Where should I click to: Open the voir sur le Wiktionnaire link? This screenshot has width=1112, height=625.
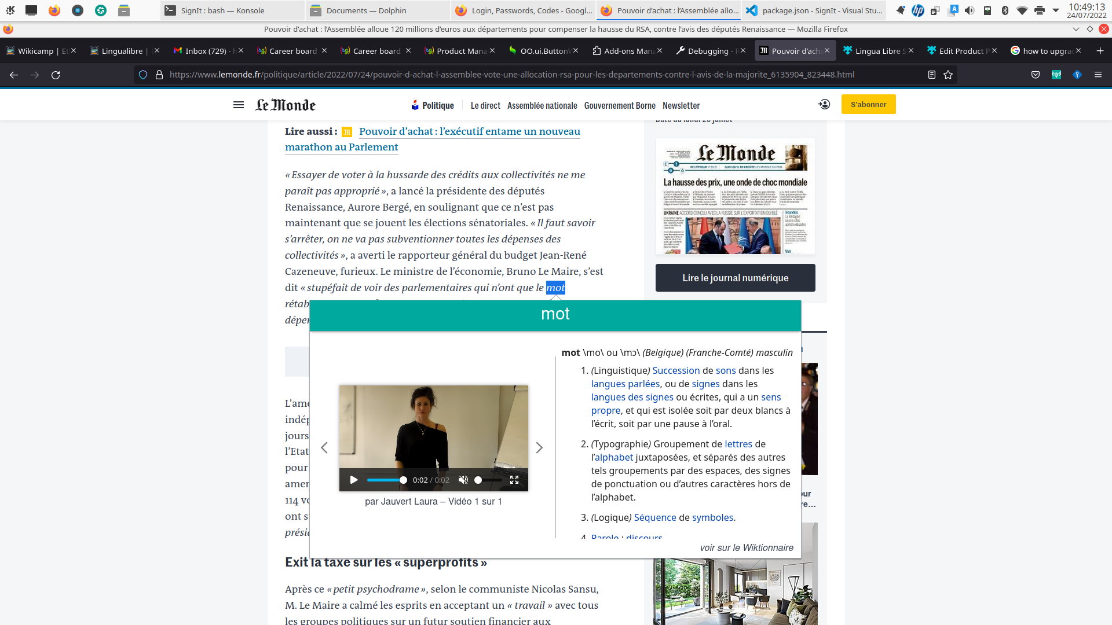point(747,547)
